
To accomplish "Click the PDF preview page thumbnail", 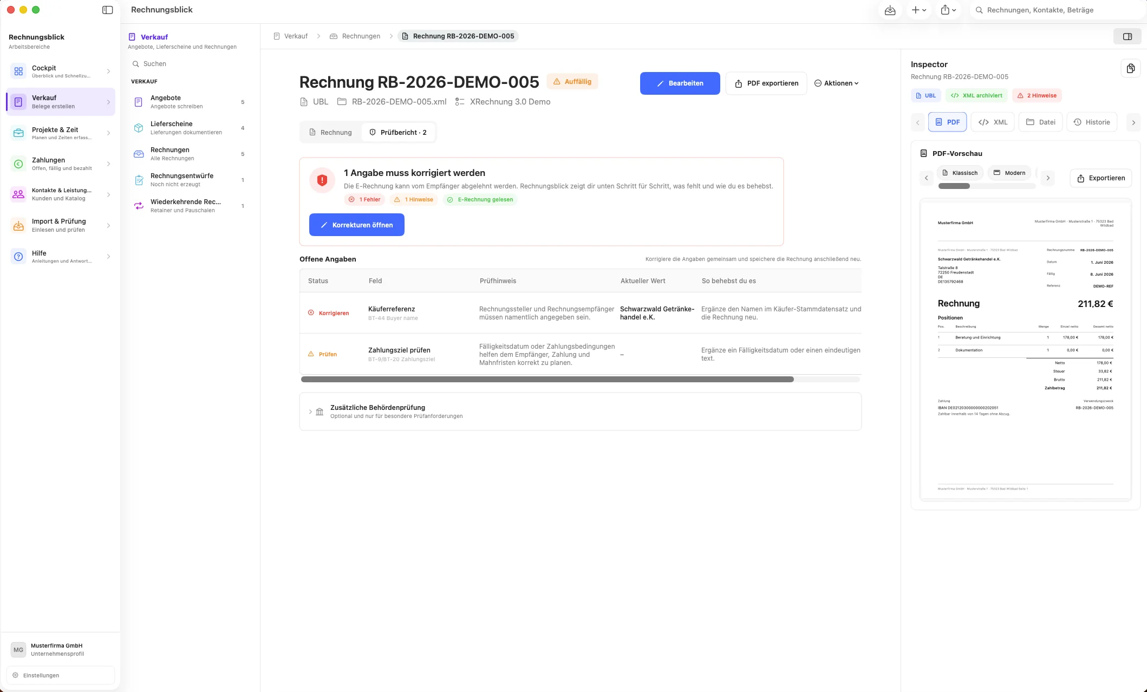I will click(1026, 350).
